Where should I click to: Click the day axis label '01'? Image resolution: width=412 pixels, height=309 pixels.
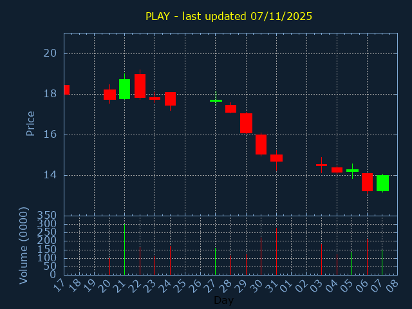tap(286, 286)
